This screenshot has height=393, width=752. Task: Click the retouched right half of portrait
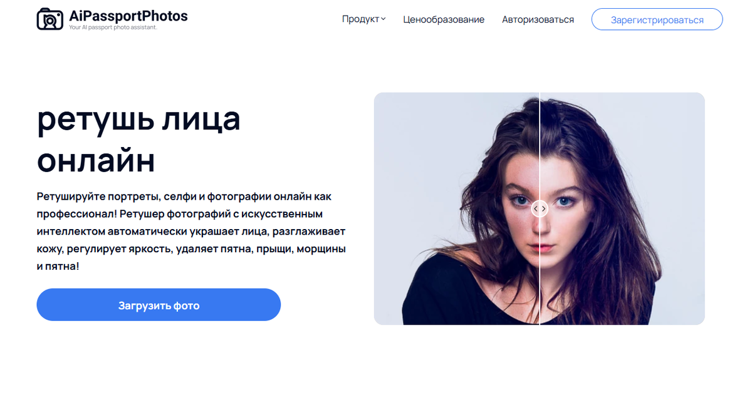tap(622, 208)
